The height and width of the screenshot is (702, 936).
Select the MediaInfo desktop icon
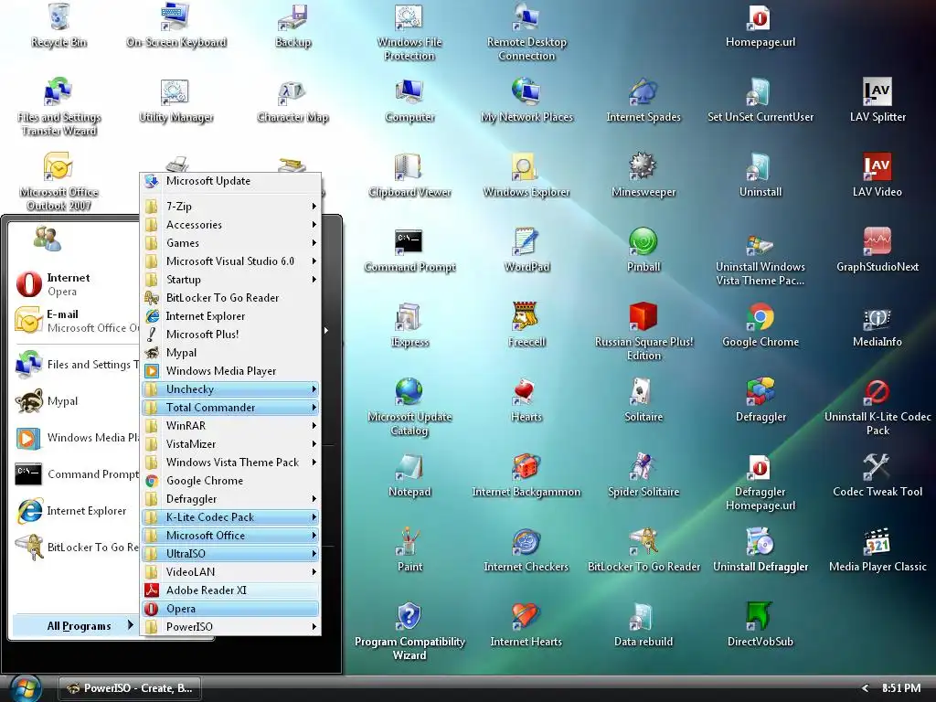click(x=877, y=325)
